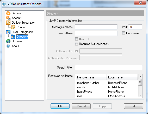The width and height of the screenshot is (148, 114).
Task: Click the Updates globe icon
Action: click(8, 41)
